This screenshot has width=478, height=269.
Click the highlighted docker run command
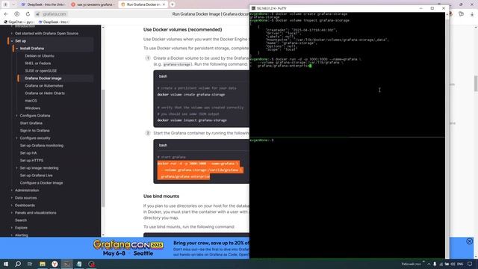click(x=200, y=170)
